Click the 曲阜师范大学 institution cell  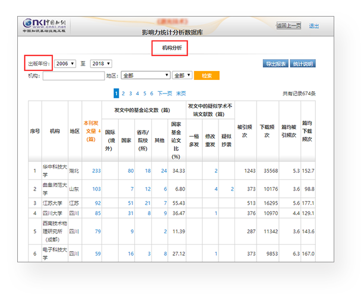coord(55,189)
